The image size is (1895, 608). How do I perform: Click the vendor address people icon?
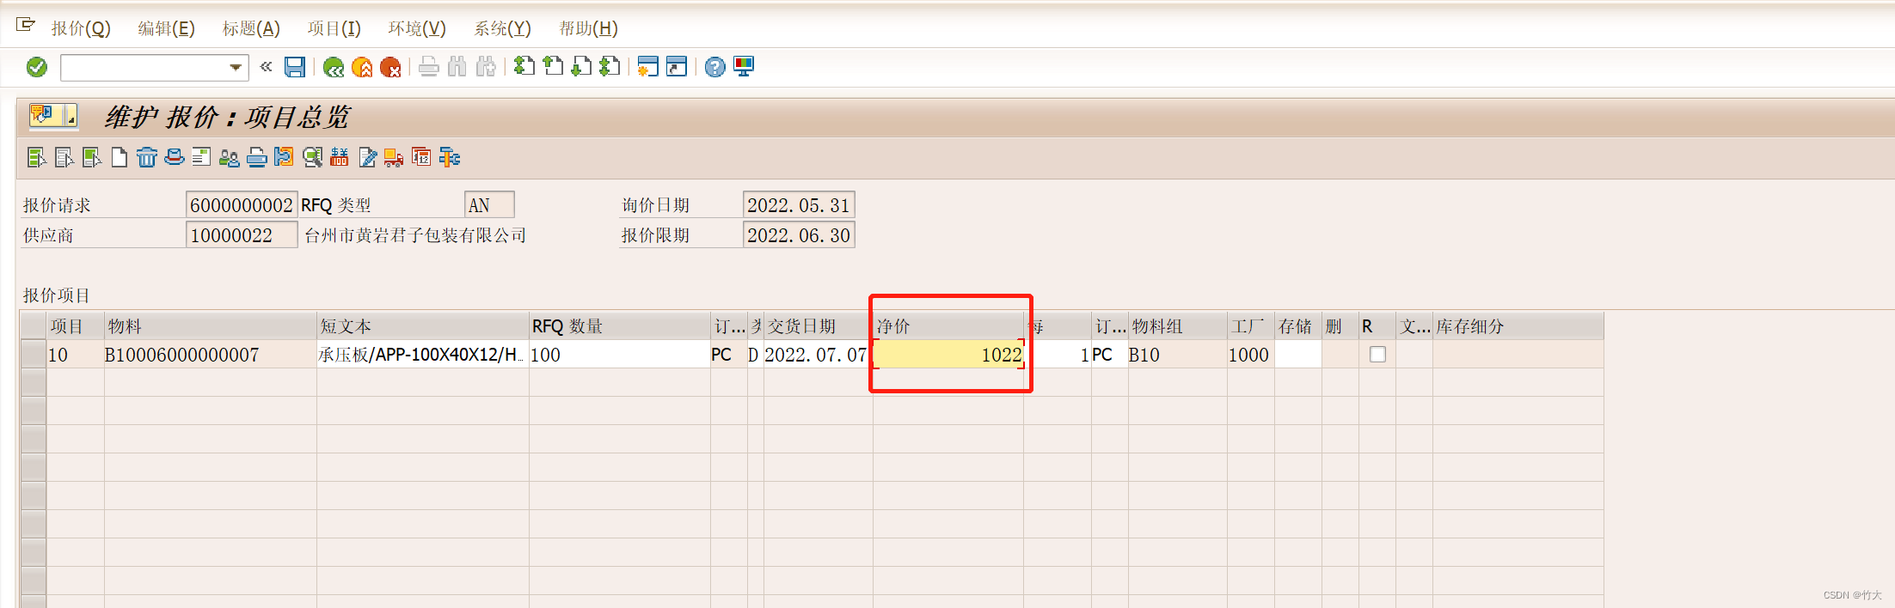pos(230,157)
